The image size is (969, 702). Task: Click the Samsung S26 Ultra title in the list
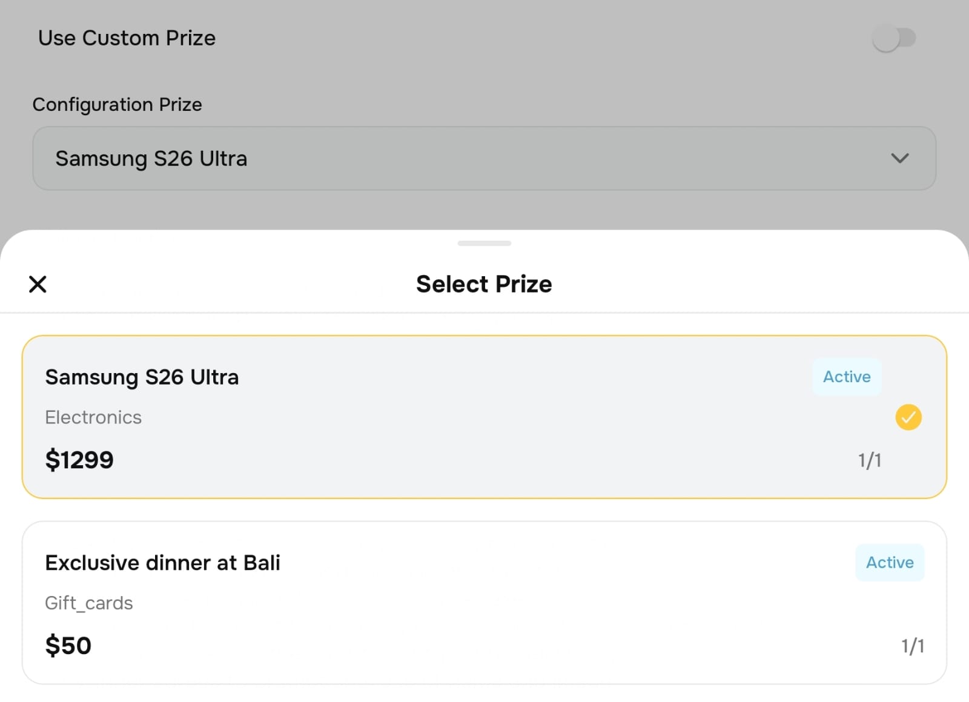coord(142,377)
